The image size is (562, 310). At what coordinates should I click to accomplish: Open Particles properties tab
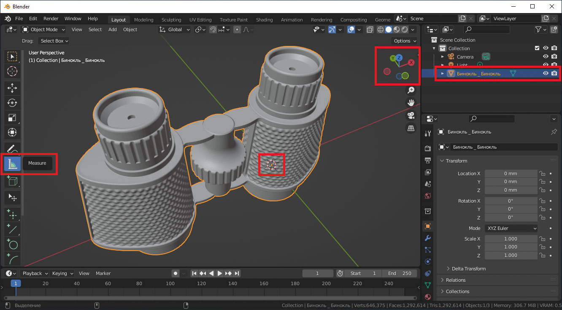(428, 250)
